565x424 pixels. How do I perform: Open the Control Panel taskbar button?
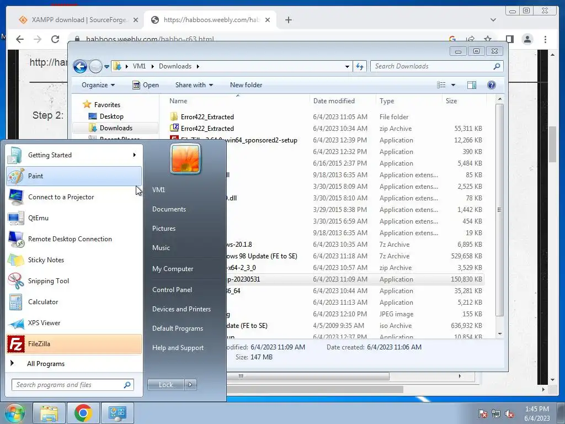118,413
